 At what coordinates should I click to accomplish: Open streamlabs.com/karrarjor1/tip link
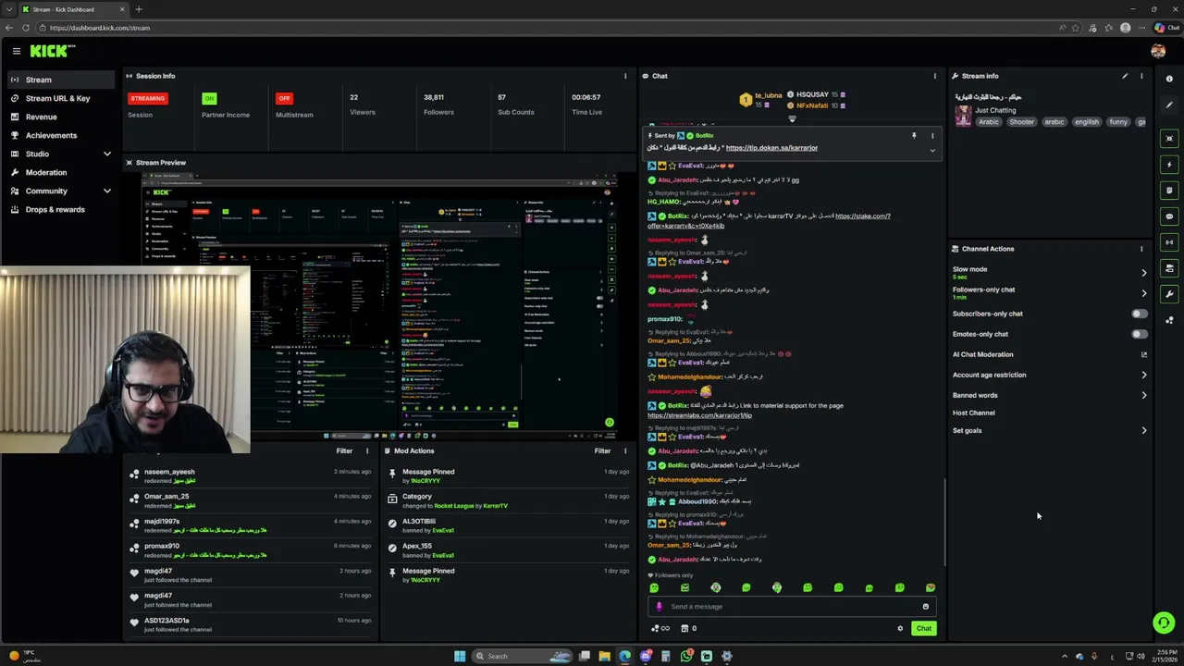tap(699, 415)
